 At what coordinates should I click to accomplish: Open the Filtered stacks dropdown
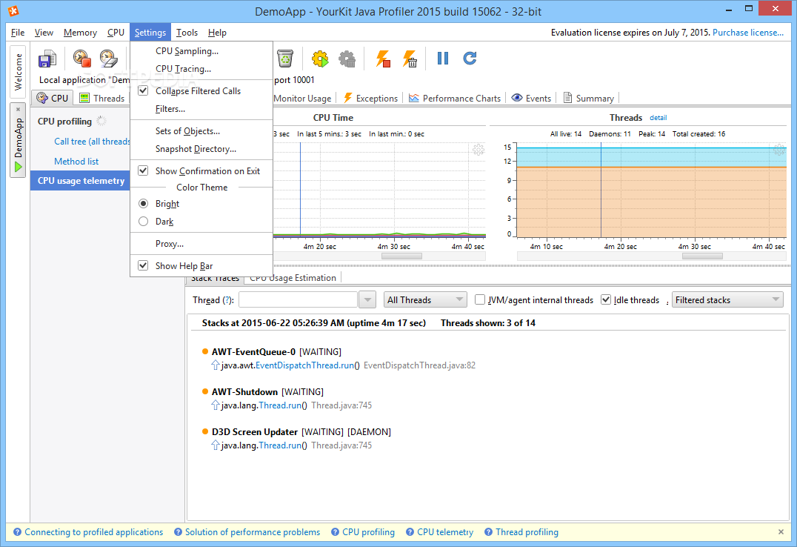[727, 299]
